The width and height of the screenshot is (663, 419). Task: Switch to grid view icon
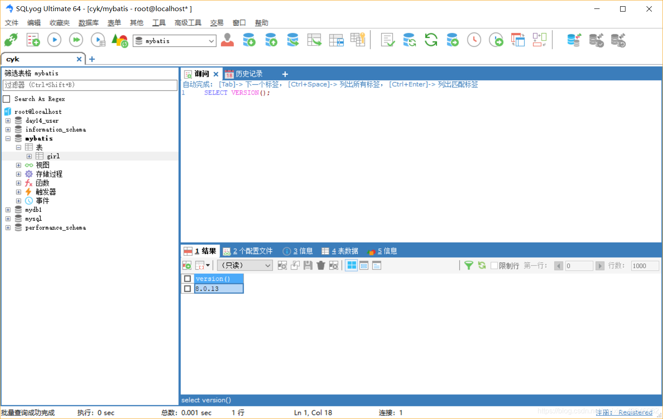pos(351,266)
